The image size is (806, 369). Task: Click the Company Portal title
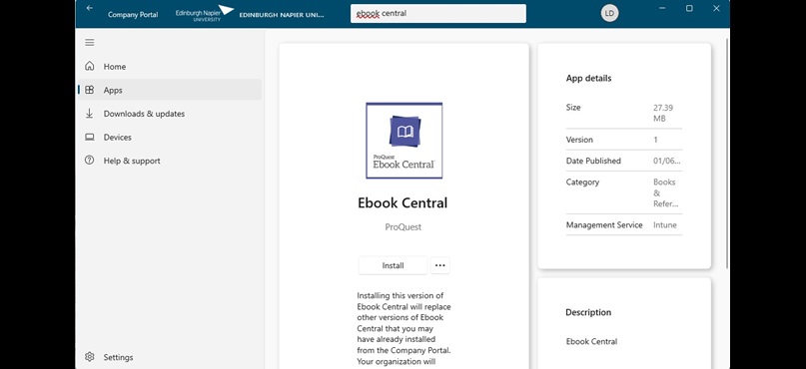133,14
